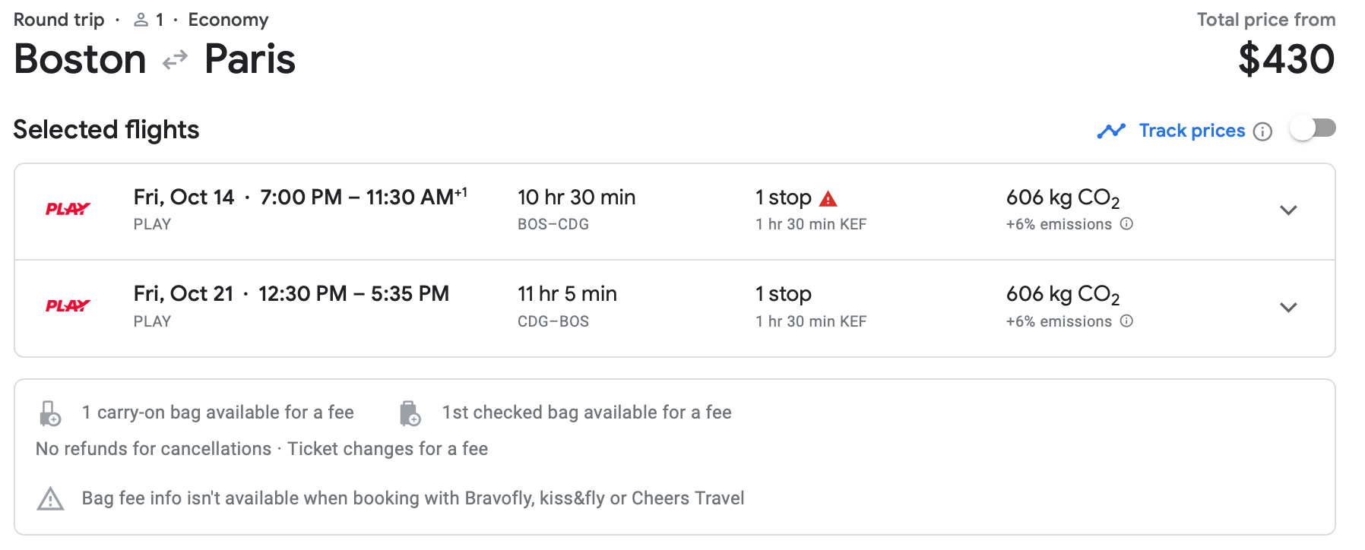This screenshot has height=550, width=1365.
Task: Enable the Track prices toggle switch
Action: (x=1313, y=129)
